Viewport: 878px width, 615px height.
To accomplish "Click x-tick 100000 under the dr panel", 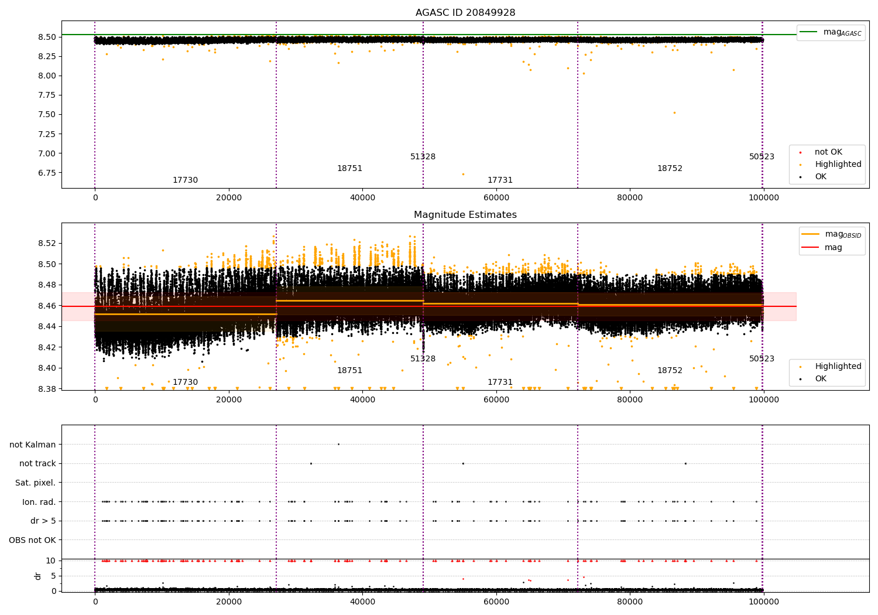I will pyautogui.click(x=764, y=602).
